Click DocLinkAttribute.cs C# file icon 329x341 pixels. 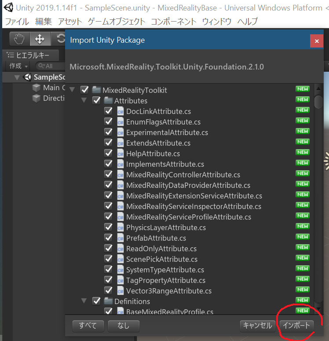pyautogui.click(x=120, y=111)
